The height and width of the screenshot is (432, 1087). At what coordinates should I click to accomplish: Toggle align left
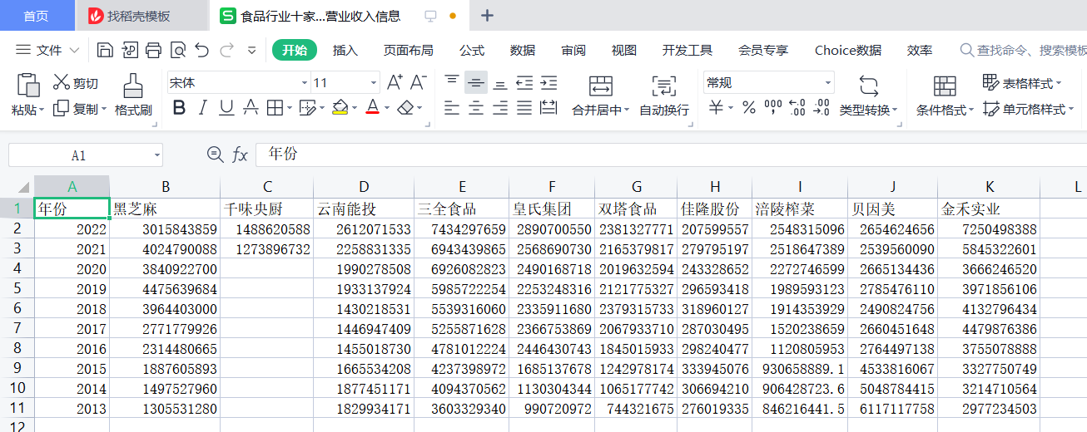[x=452, y=108]
